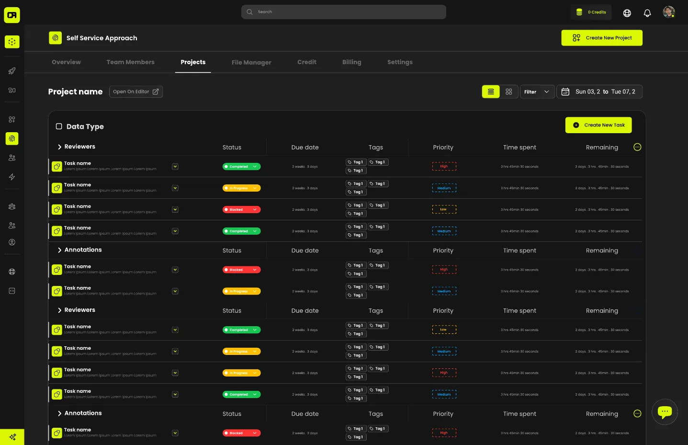Click High priority badge on Completed task
Screen dimensions: 688x445
(444, 166)
